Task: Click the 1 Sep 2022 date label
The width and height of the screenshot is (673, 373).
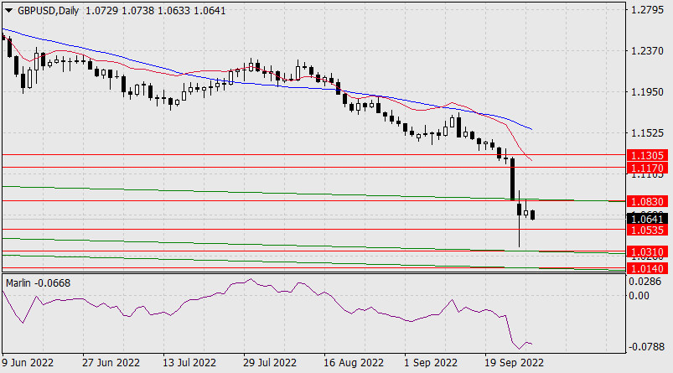Action: pyautogui.click(x=431, y=363)
